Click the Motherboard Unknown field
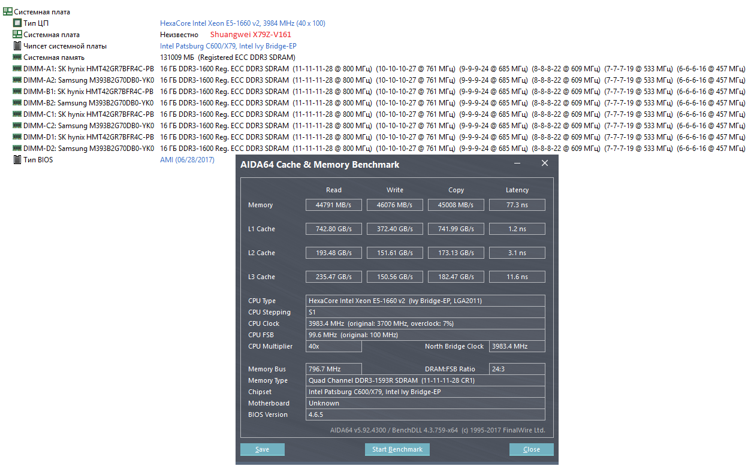 click(x=426, y=403)
